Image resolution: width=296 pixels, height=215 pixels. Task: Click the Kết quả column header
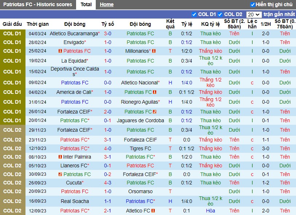coord(170,24)
